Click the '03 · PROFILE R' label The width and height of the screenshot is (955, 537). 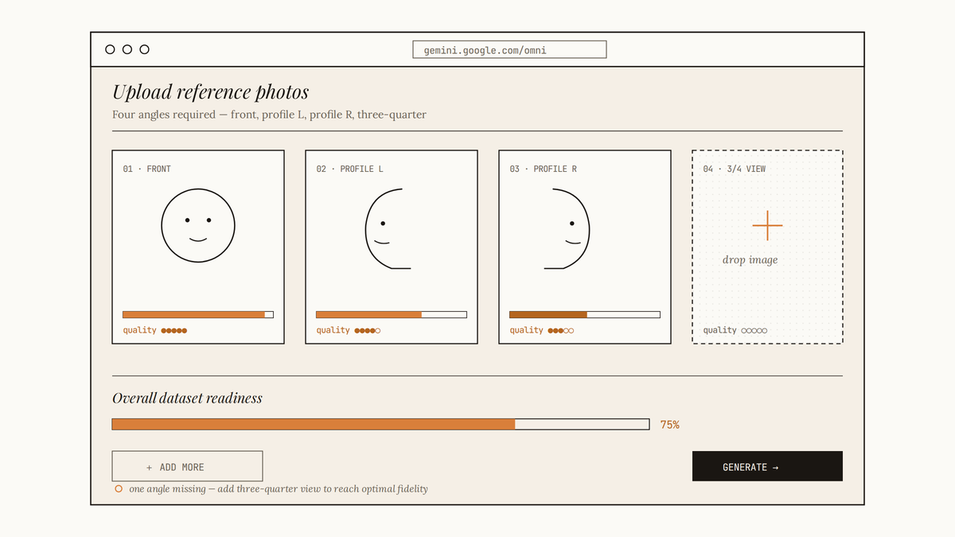coord(544,169)
